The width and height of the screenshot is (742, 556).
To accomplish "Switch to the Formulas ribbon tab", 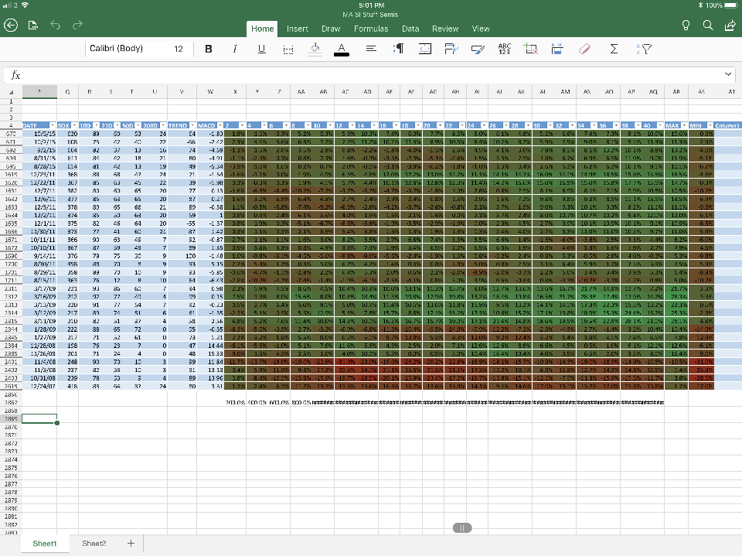I will point(371,29).
